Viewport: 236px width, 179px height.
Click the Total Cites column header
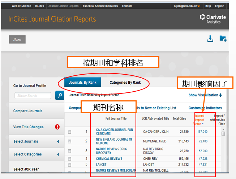point(179,118)
